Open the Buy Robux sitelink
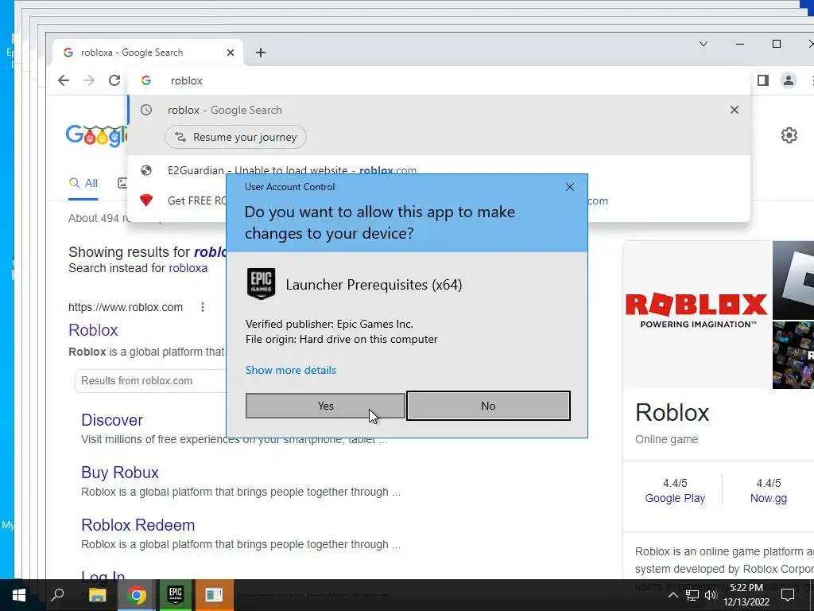 pyautogui.click(x=120, y=473)
